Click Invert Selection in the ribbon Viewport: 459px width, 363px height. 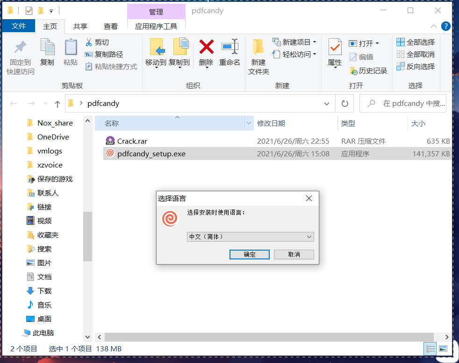(416, 67)
